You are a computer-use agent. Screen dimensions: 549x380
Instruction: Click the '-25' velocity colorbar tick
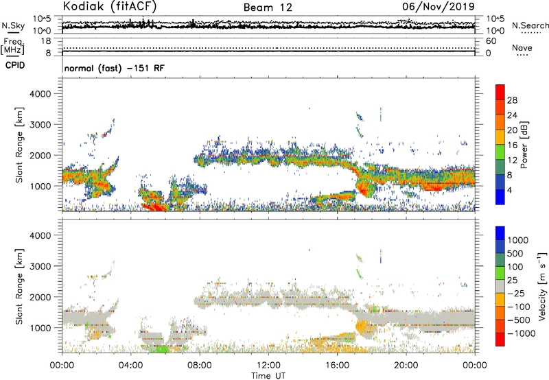516,294
